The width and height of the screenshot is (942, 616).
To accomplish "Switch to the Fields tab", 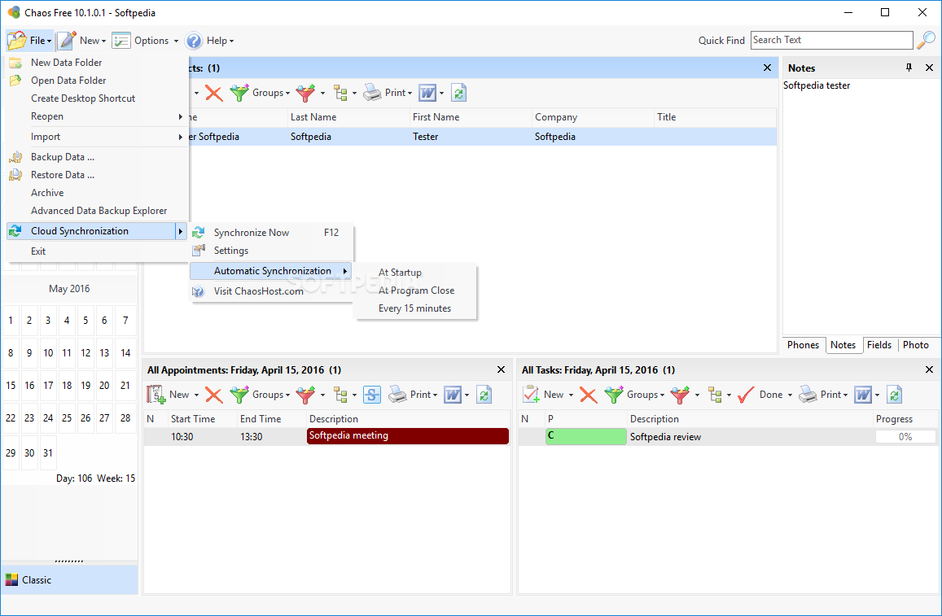I will coord(879,345).
